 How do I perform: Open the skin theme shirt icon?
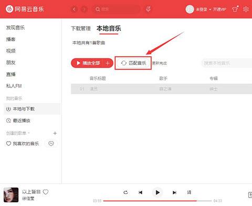(x=235, y=9)
